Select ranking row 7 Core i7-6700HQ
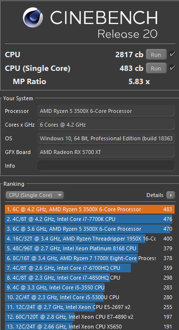Image resolution: width=179 pixels, height=330 pixels. pyautogui.click(x=89, y=268)
